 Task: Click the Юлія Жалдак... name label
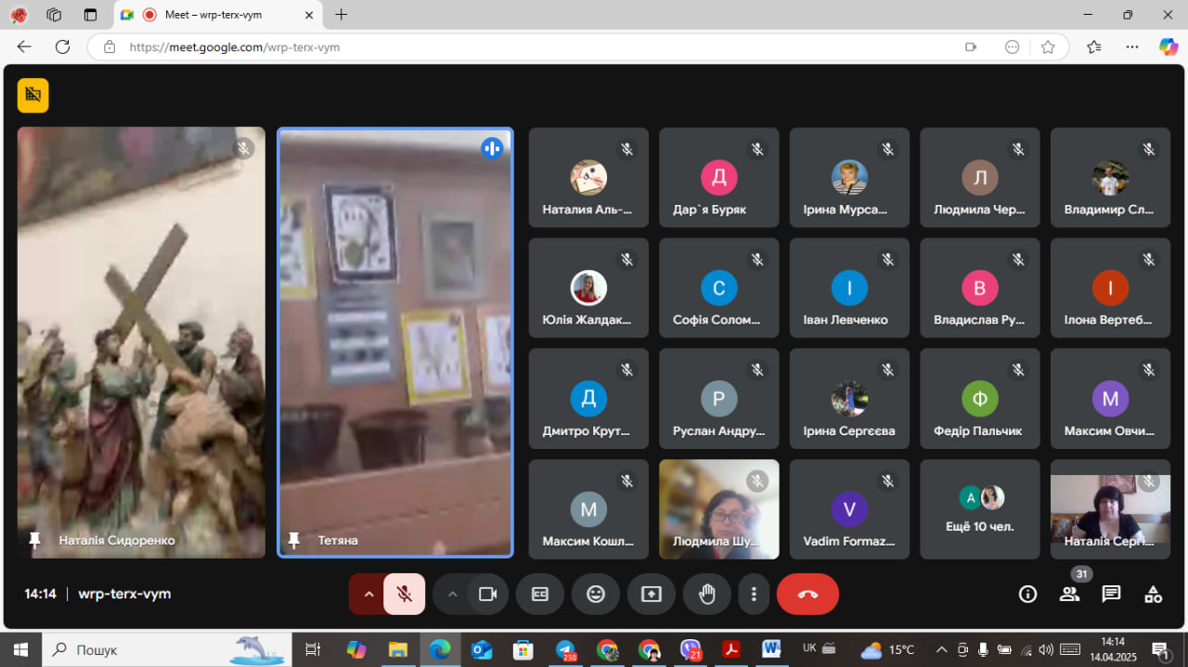(x=587, y=320)
